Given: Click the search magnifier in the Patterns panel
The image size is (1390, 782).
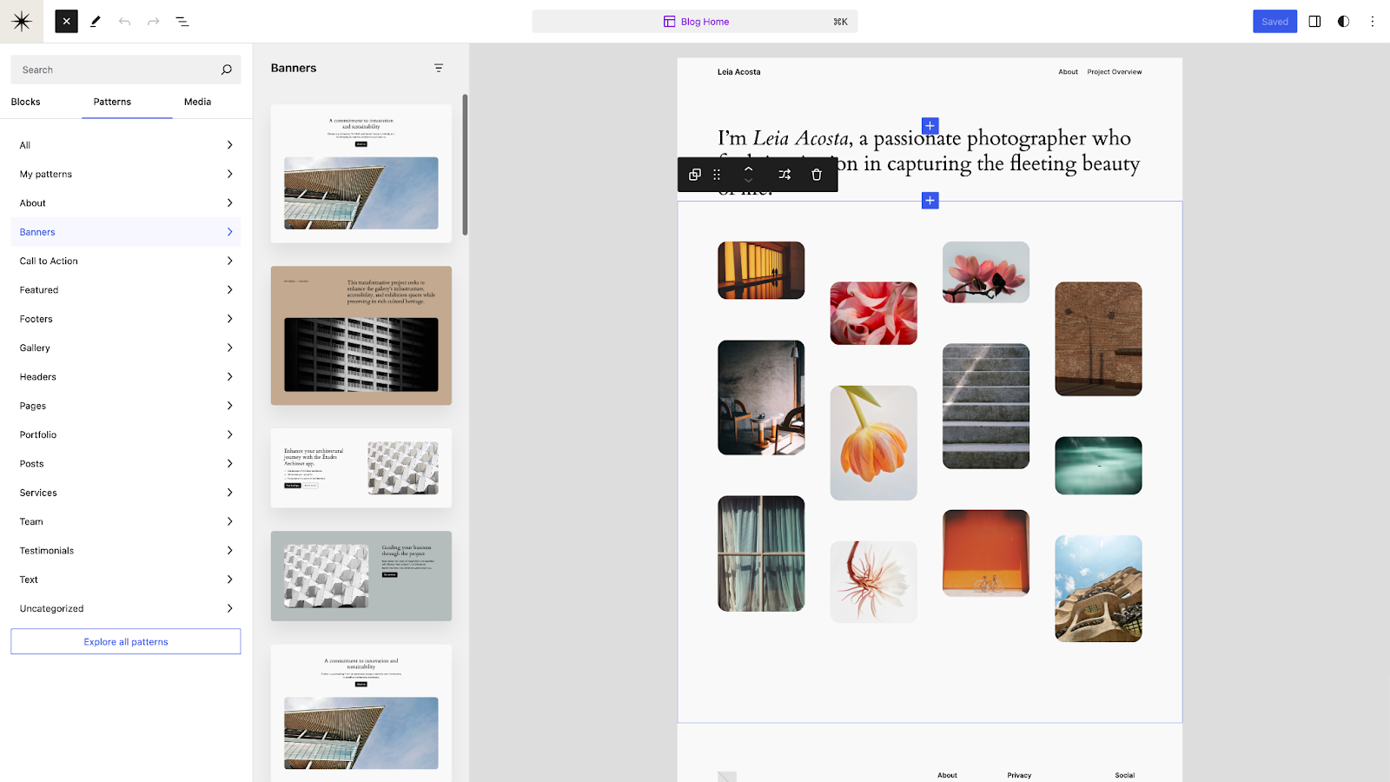Looking at the screenshot, I should click(x=226, y=70).
